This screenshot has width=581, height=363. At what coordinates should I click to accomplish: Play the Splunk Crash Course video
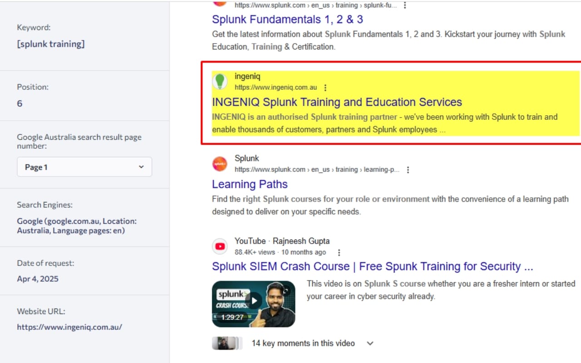pos(254,301)
